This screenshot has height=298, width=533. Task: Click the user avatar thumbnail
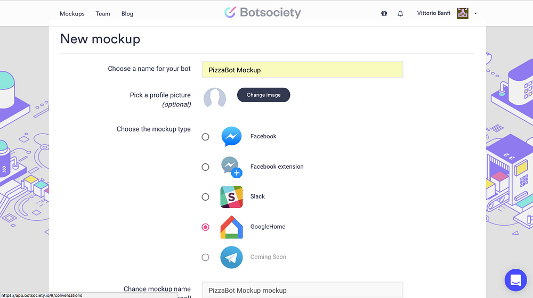click(463, 13)
